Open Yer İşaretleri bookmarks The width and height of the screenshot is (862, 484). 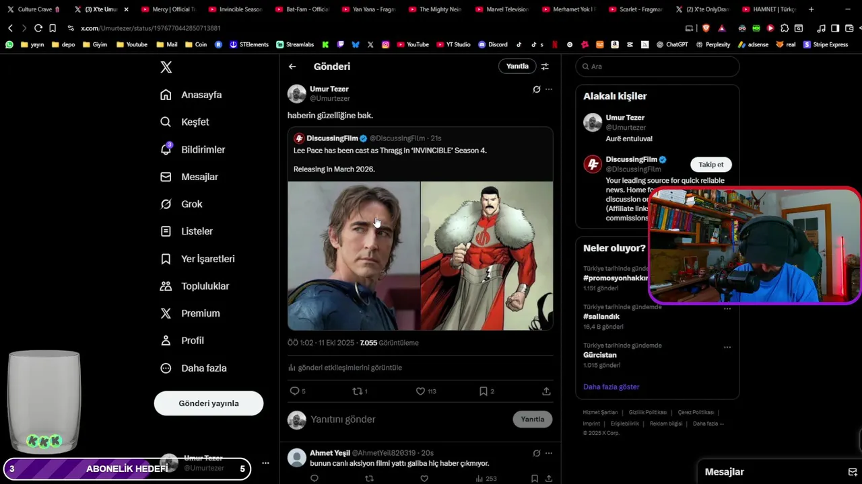(197, 259)
